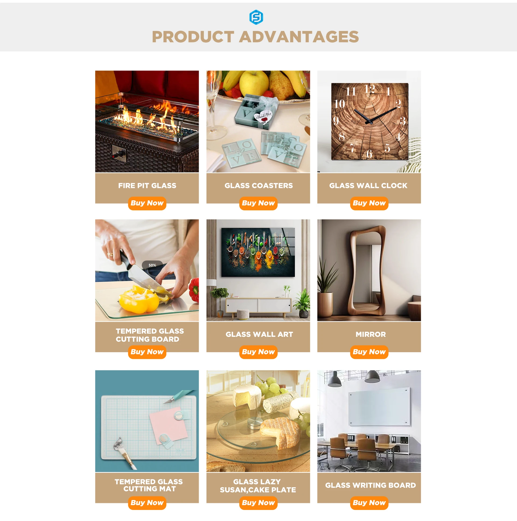Click Buy Now under Glass Wall Clock

[369, 203]
